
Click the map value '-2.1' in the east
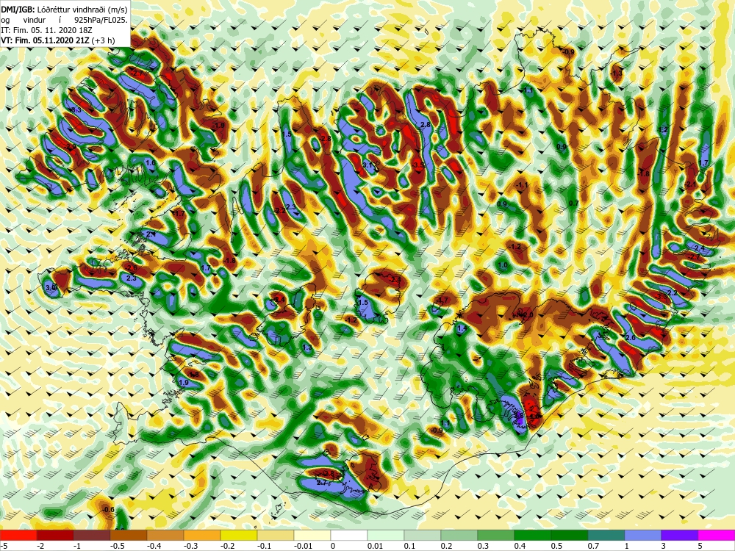point(690,184)
